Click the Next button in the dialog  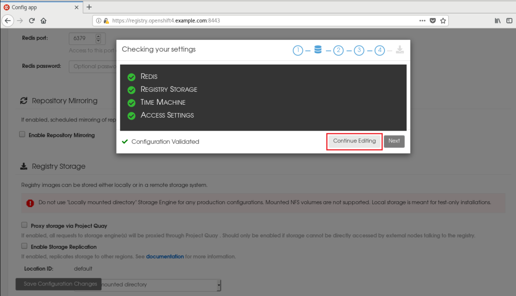[394, 141]
